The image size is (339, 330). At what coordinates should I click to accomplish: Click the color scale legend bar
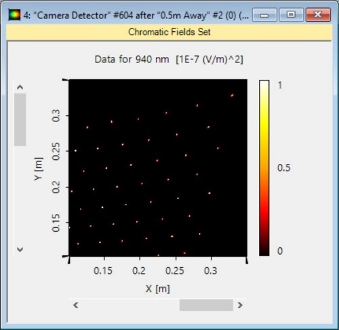coord(264,168)
